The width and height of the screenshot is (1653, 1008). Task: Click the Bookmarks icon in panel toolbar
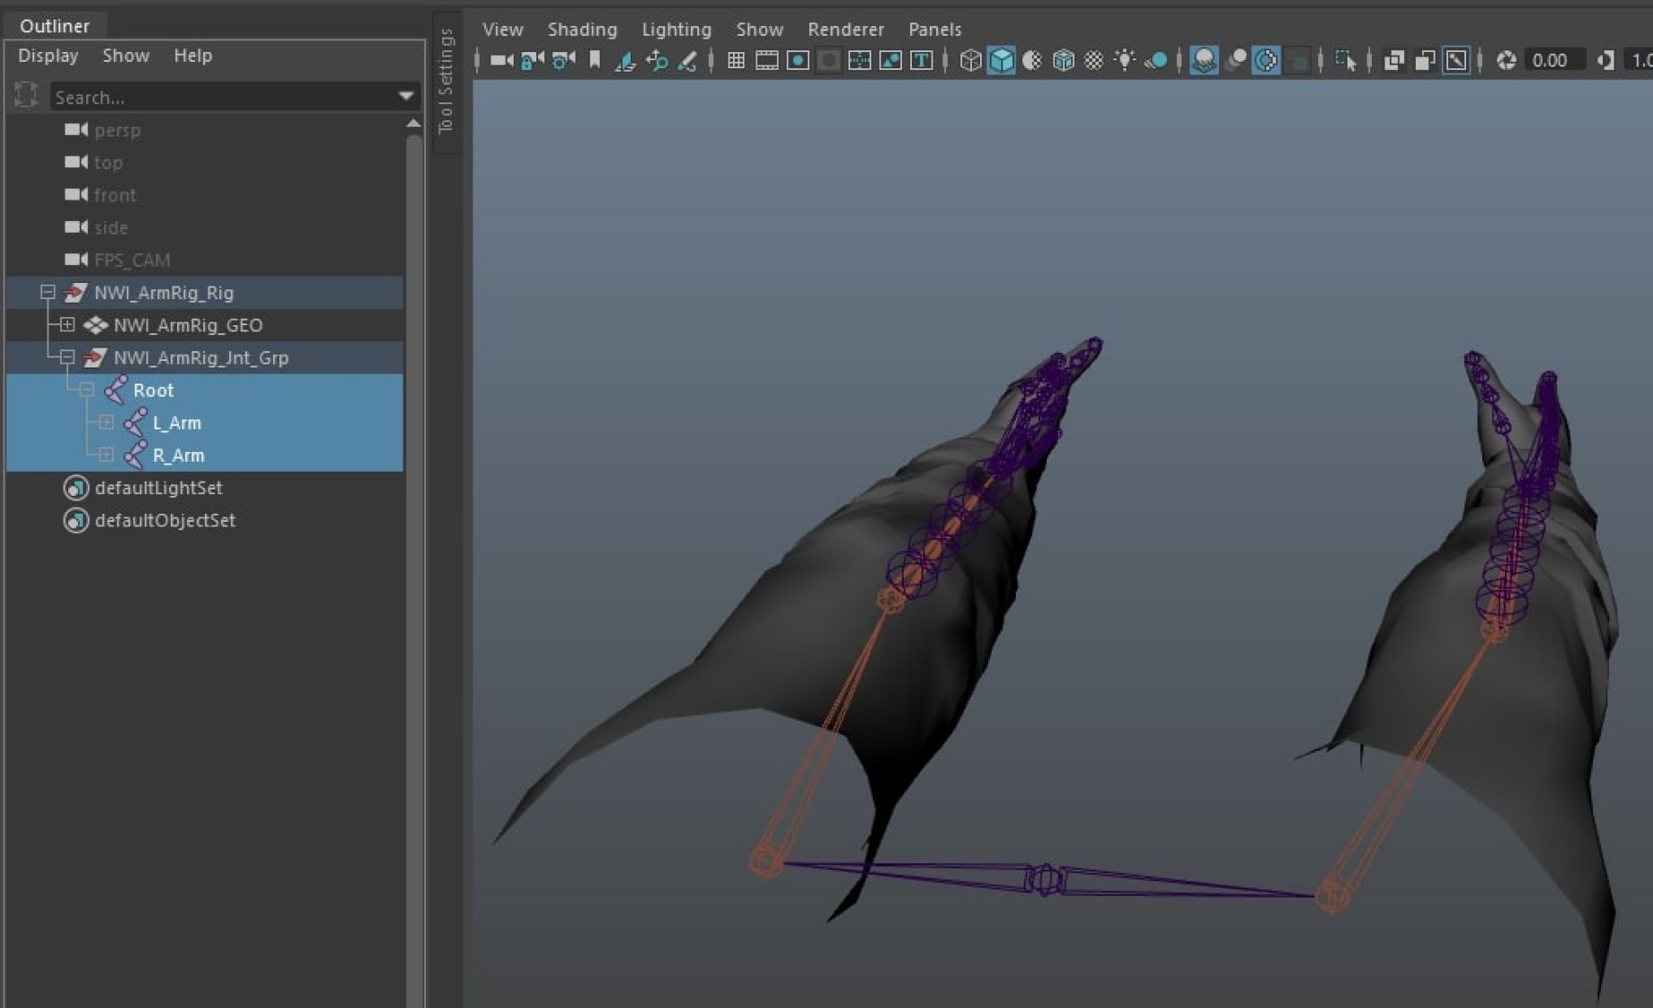click(594, 60)
